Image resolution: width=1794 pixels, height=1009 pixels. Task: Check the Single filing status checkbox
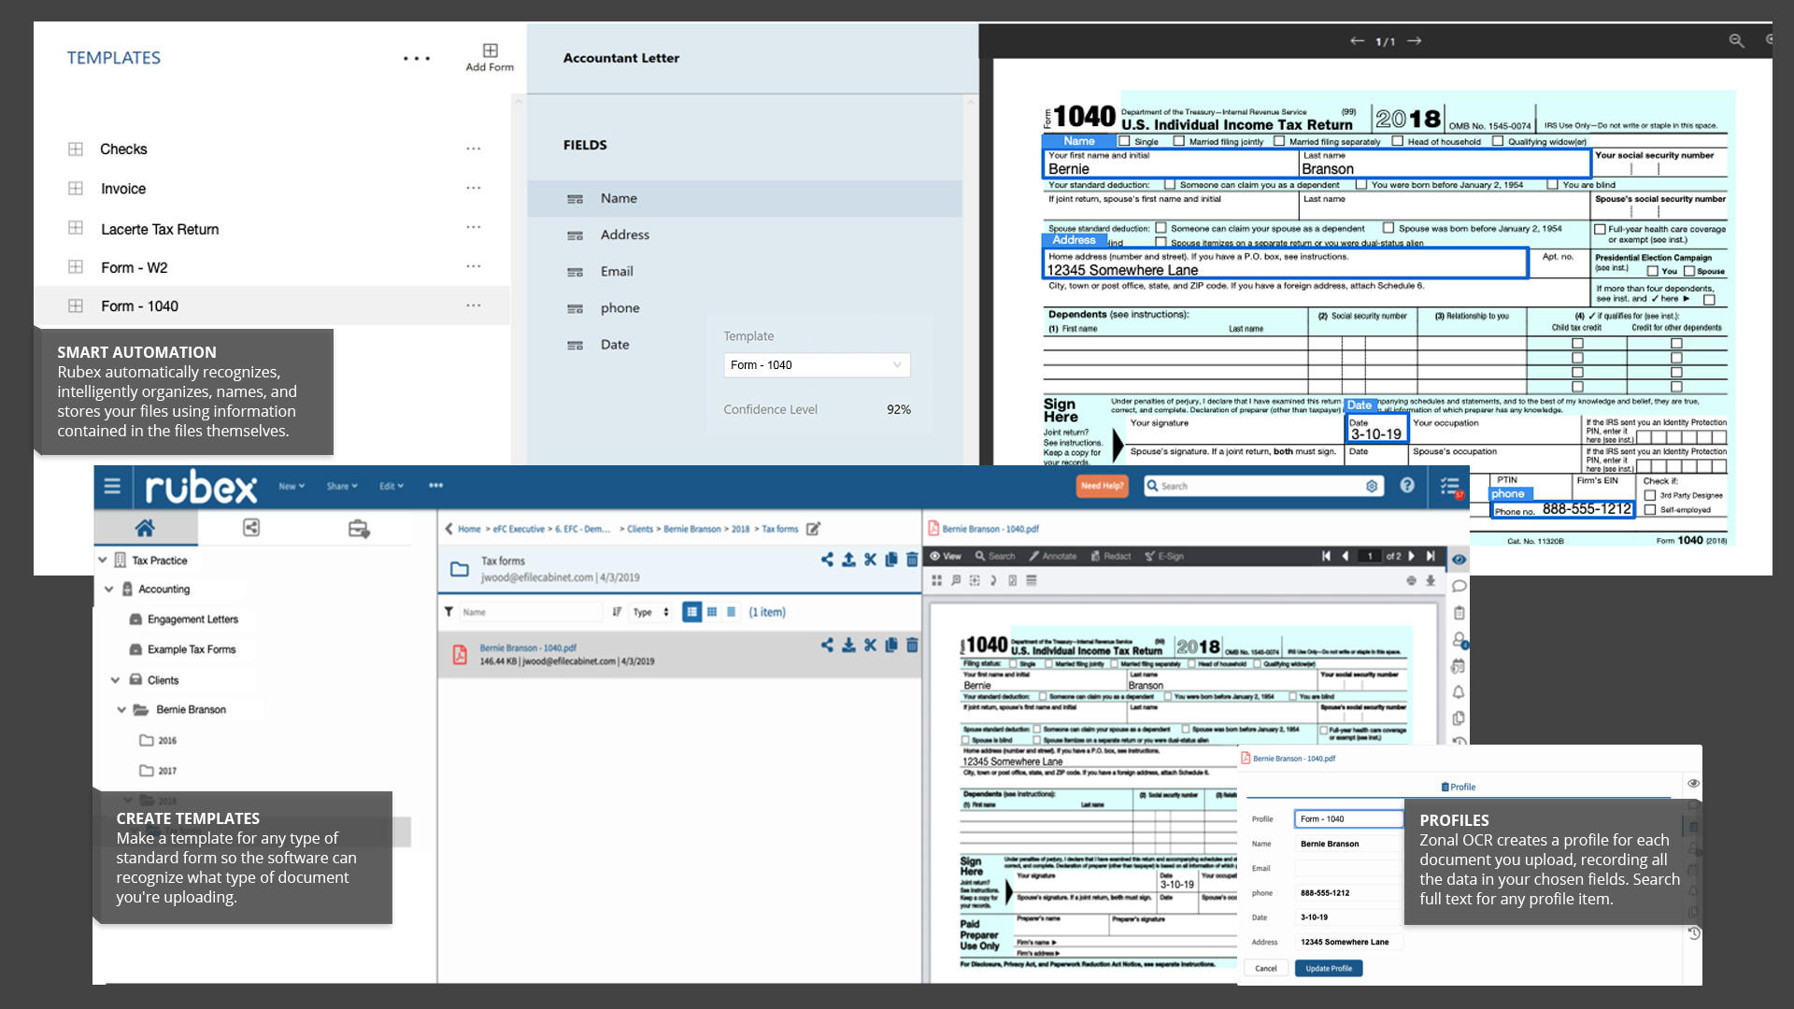click(1125, 142)
